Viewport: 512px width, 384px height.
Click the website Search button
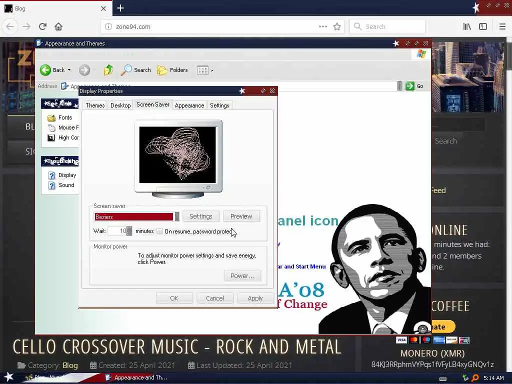445,140
